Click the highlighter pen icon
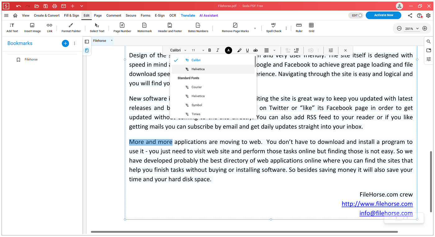Screen dimensions: 435x237 click(x=239, y=50)
